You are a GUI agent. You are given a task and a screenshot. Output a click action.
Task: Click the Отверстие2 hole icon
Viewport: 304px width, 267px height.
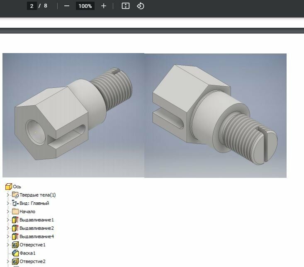(15, 261)
